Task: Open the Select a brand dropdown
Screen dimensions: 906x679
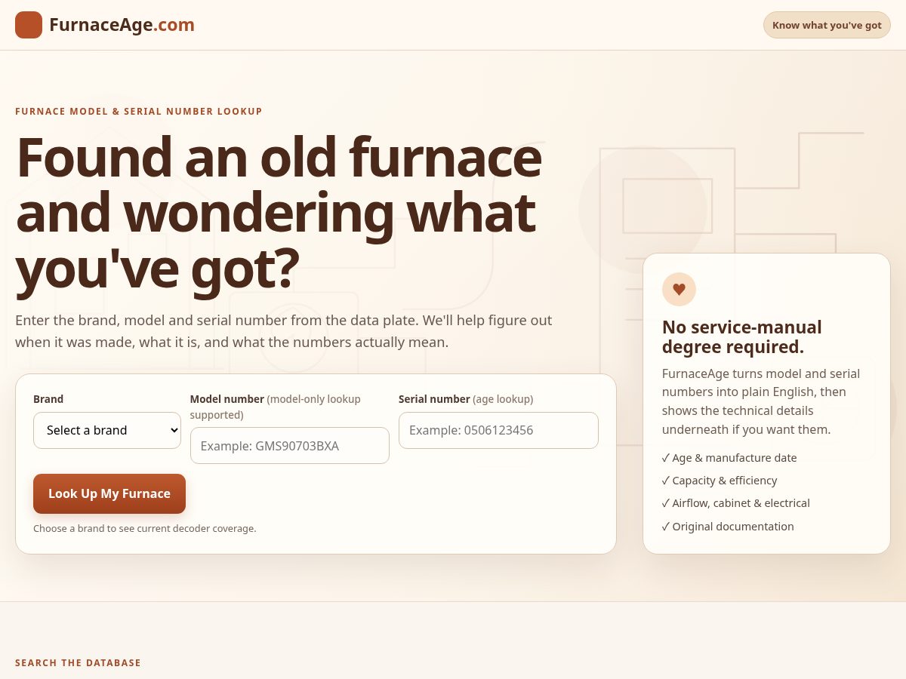Action: tap(107, 430)
